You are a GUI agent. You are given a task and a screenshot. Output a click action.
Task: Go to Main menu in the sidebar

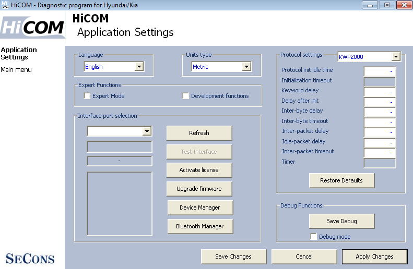[16, 70]
